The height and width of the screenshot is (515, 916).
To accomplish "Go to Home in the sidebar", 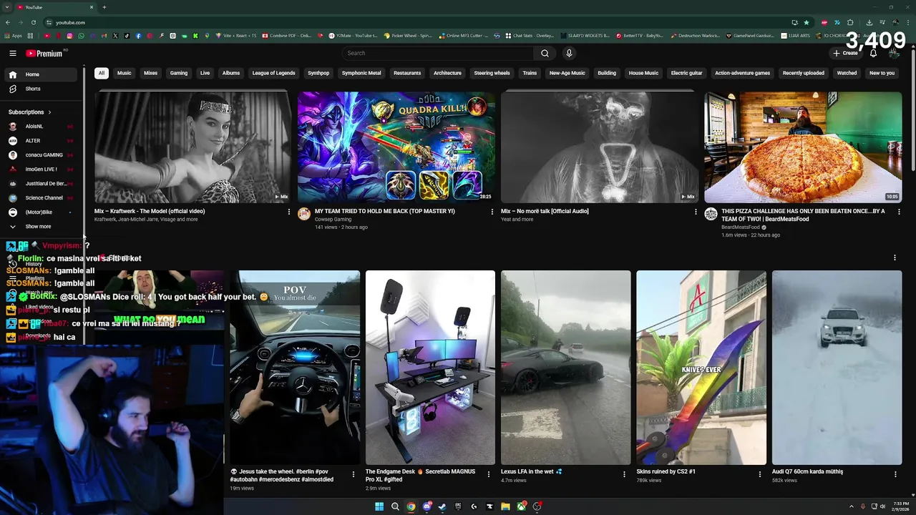I will [x=40, y=74].
